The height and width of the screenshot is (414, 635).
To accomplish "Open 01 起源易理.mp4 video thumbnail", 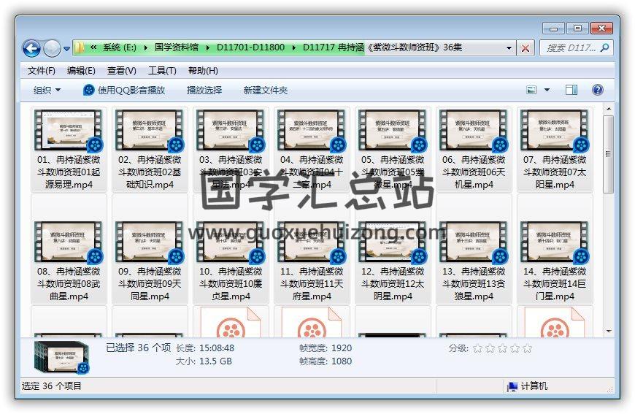I will click(69, 131).
